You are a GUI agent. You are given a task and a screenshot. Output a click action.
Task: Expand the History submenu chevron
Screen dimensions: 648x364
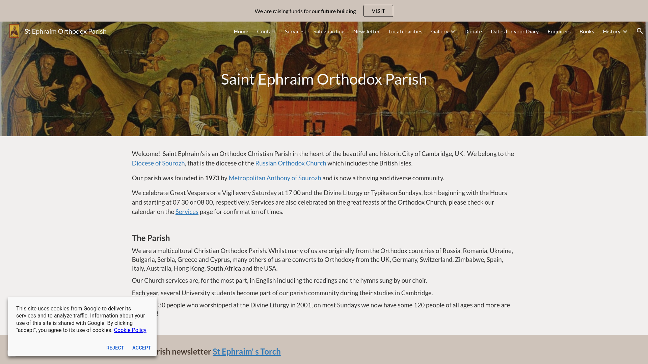pos(625,31)
